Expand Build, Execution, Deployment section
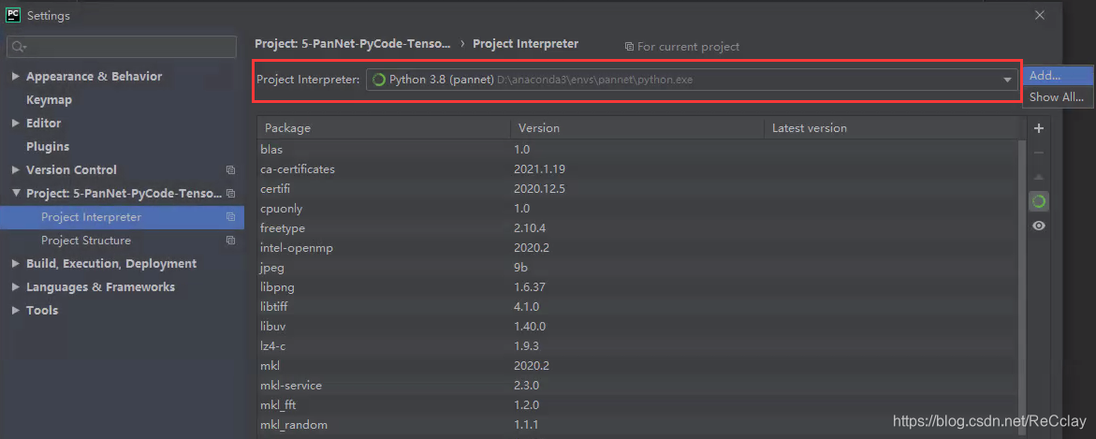Image resolution: width=1096 pixels, height=439 pixels. (15, 264)
